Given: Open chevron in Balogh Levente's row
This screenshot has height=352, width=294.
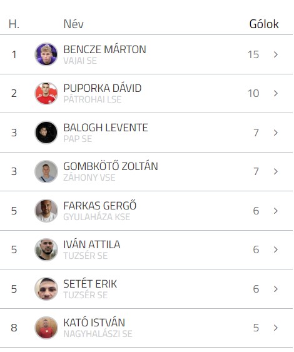Looking at the screenshot, I should [x=276, y=133].
